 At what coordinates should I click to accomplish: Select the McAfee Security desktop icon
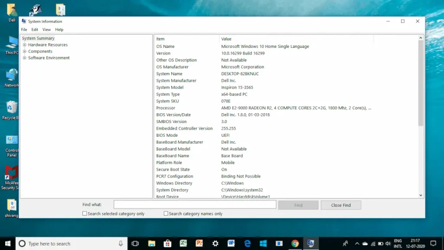tap(11, 178)
